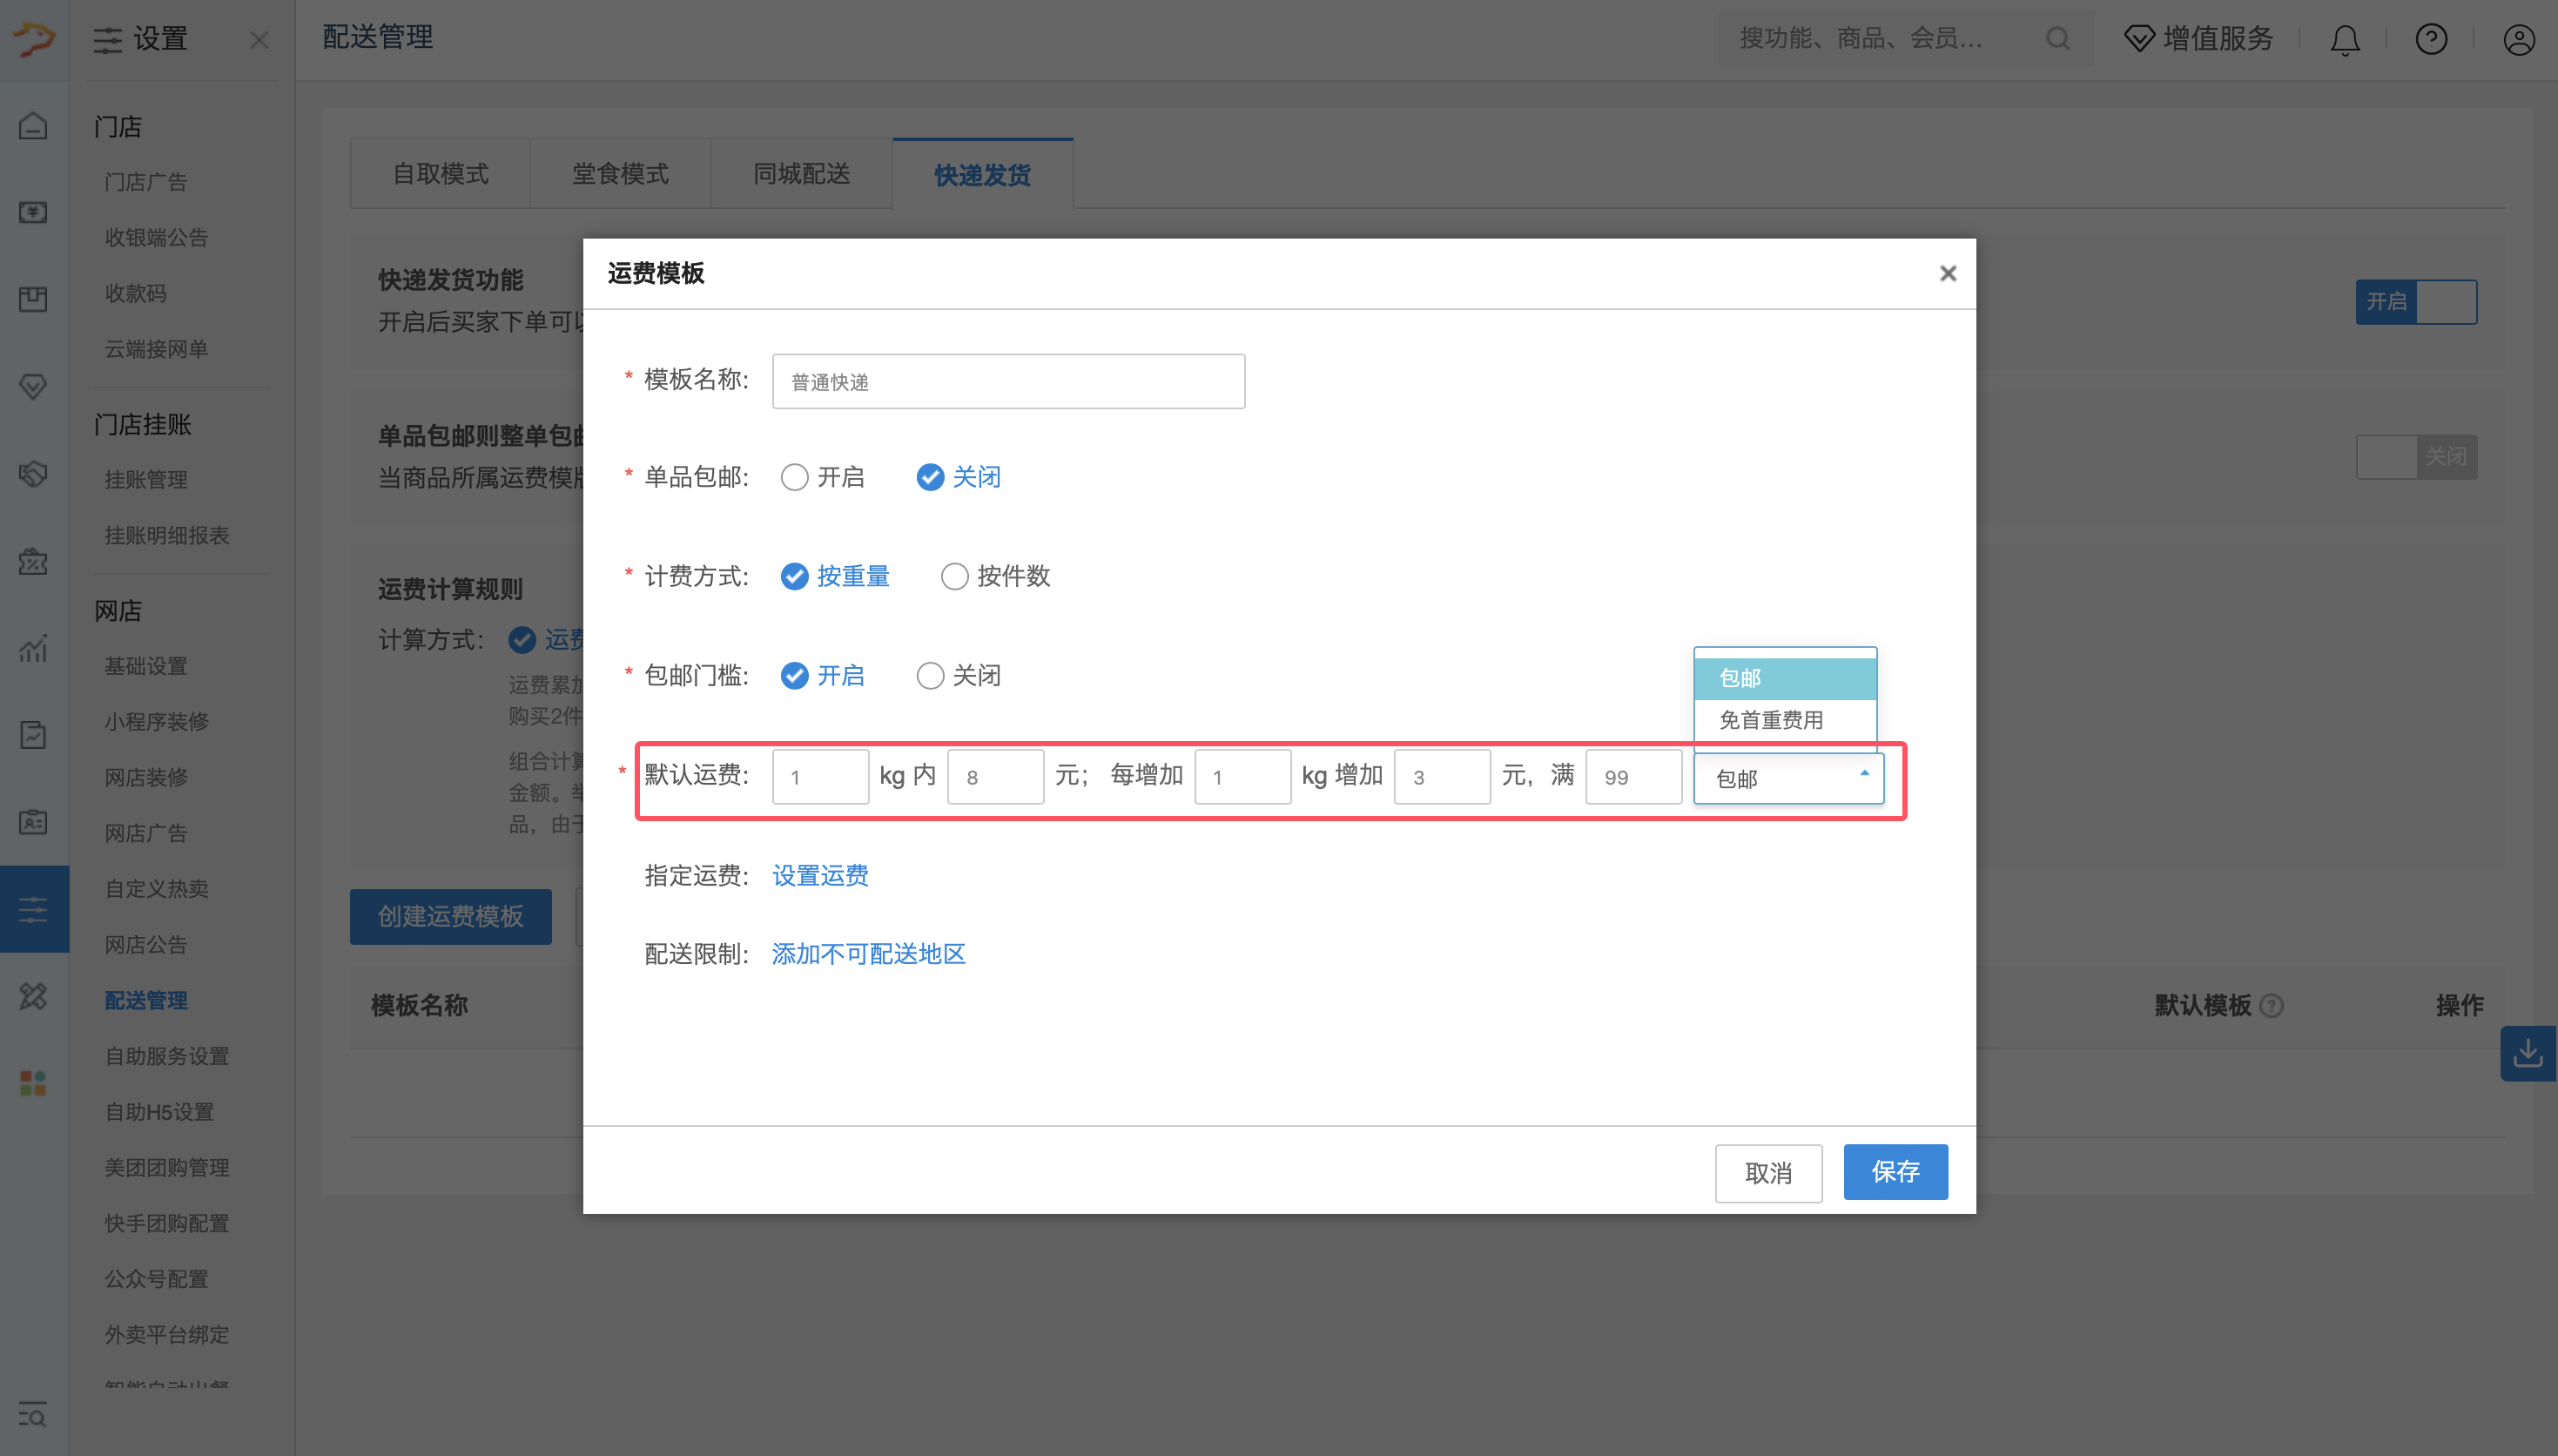Open 网店装修 in settings menu
The image size is (2558, 1456).
[x=146, y=777]
